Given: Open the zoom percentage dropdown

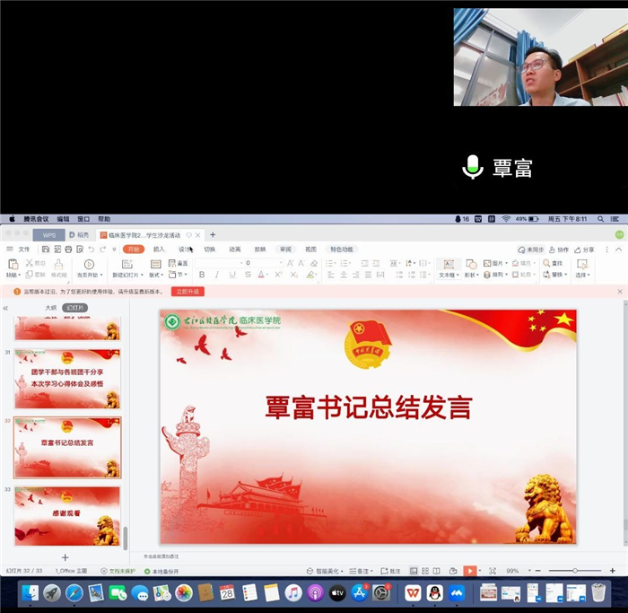Looking at the screenshot, I should [x=529, y=571].
